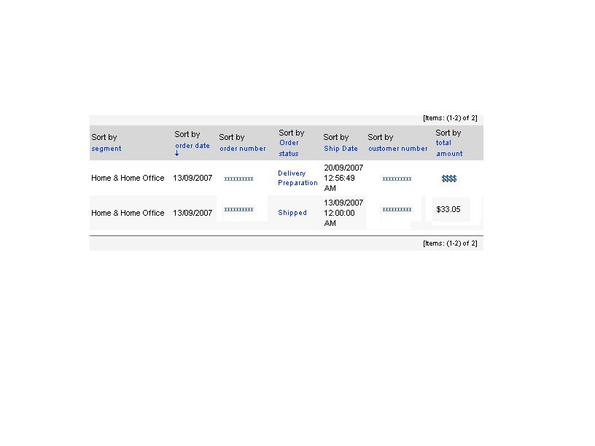Open first row's order number link

click(238, 179)
